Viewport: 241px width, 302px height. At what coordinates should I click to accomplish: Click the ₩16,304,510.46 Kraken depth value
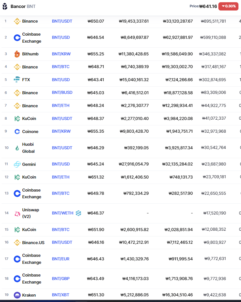coord(178,295)
